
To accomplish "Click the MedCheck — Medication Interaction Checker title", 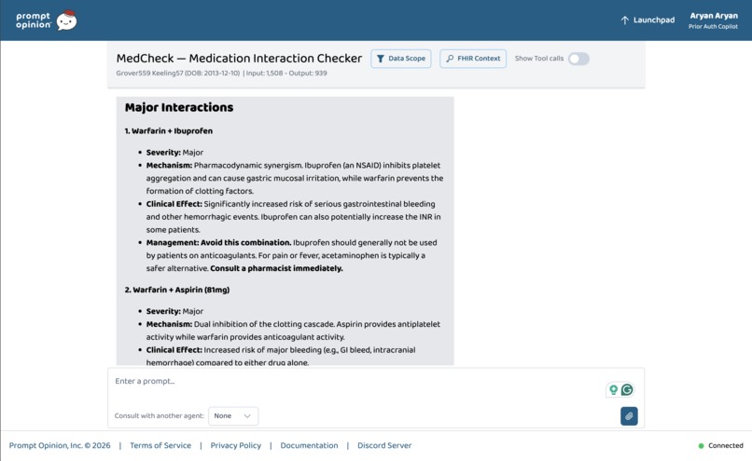I will pyautogui.click(x=239, y=59).
